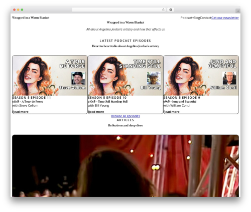251x212 pixels.
Task: Open the Podcast menu in the navigation
Action: 187,18
